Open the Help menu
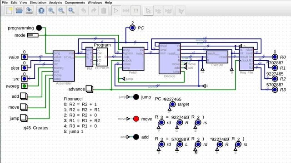The height and width of the screenshot is (163, 291). point(108,3)
